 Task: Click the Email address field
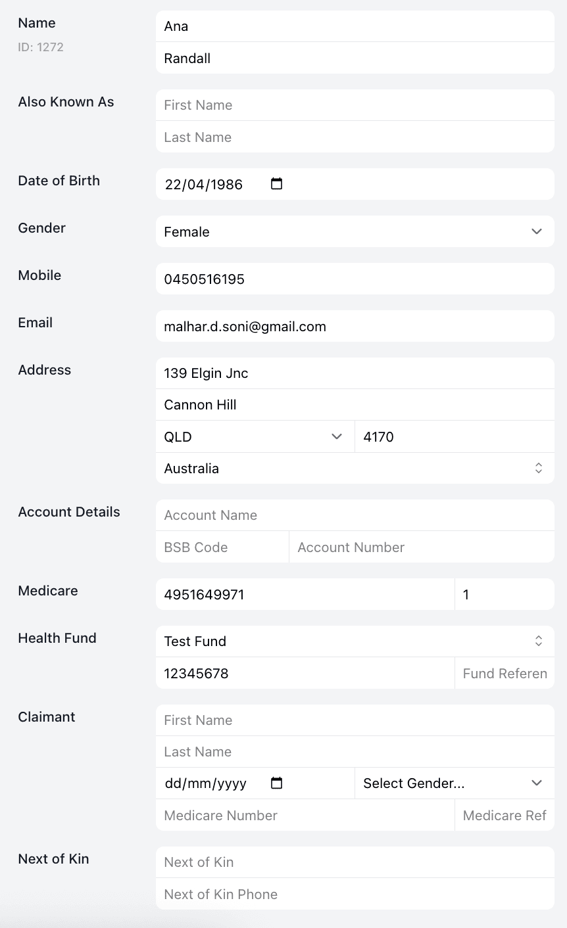355,326
